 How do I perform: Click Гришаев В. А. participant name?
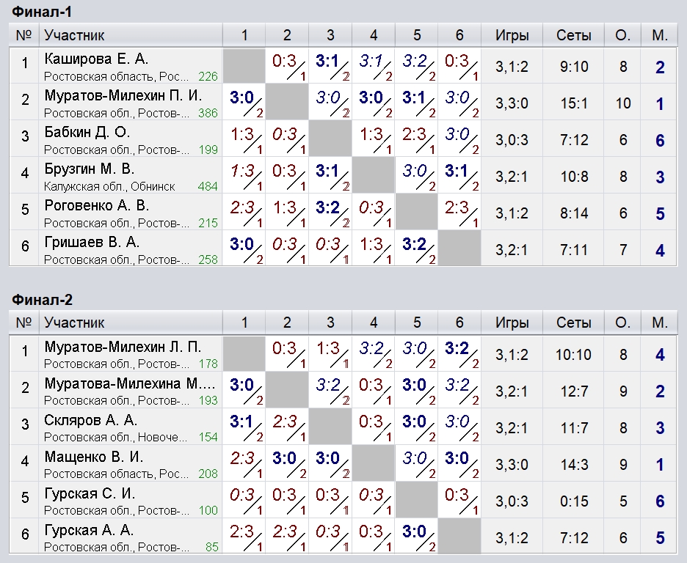pos(92,243)
